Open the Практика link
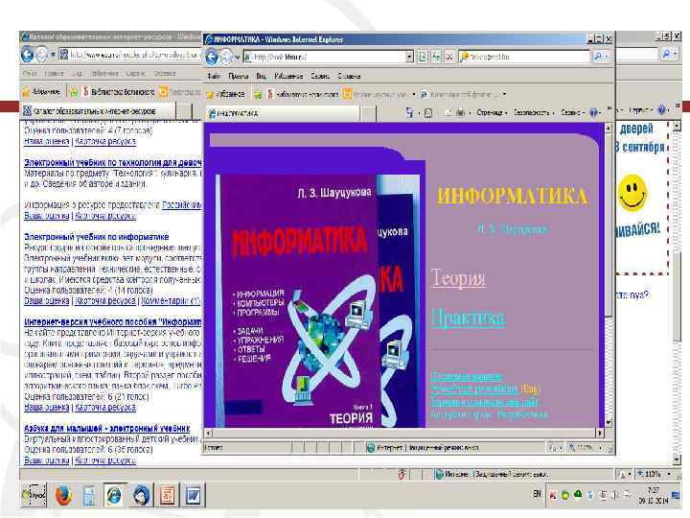 (469, 318)
